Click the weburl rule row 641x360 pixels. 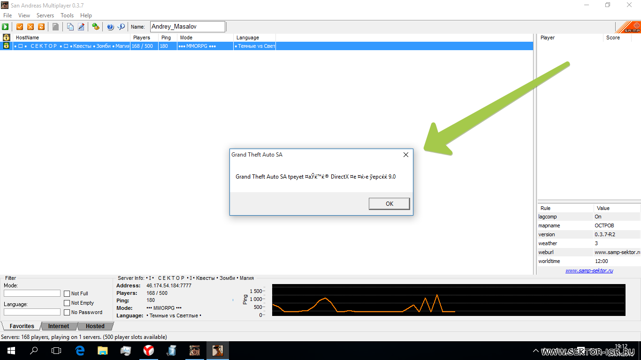[589, 252]
